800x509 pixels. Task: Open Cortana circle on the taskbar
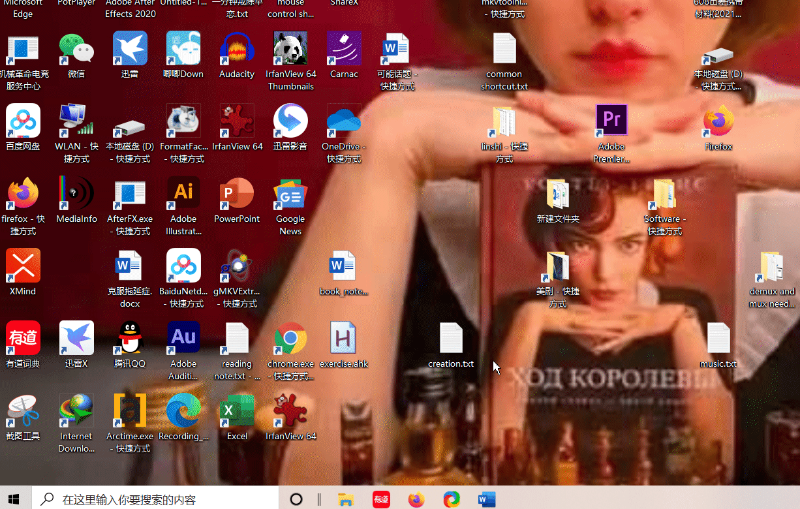click(296, 500)
